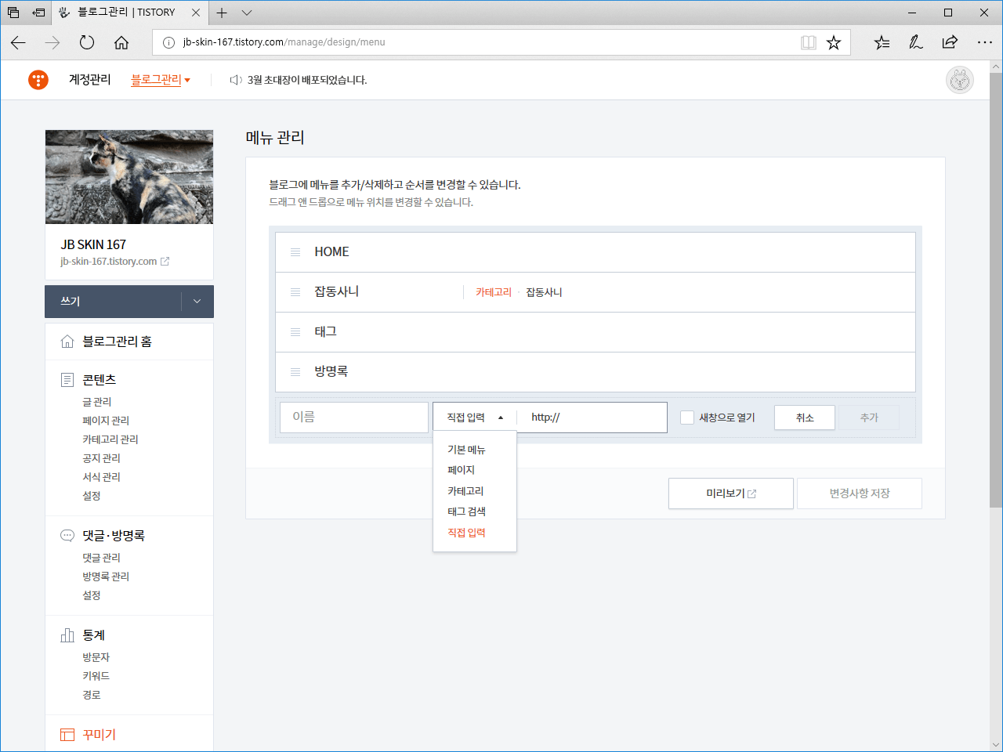Click the 추가 button
This screenshot has width=1003, height=752.
click(x=869, y=418)
